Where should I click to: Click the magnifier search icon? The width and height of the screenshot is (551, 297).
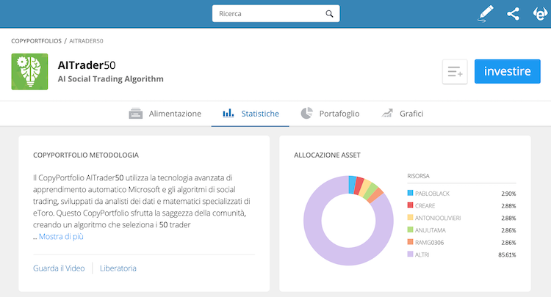329,14
